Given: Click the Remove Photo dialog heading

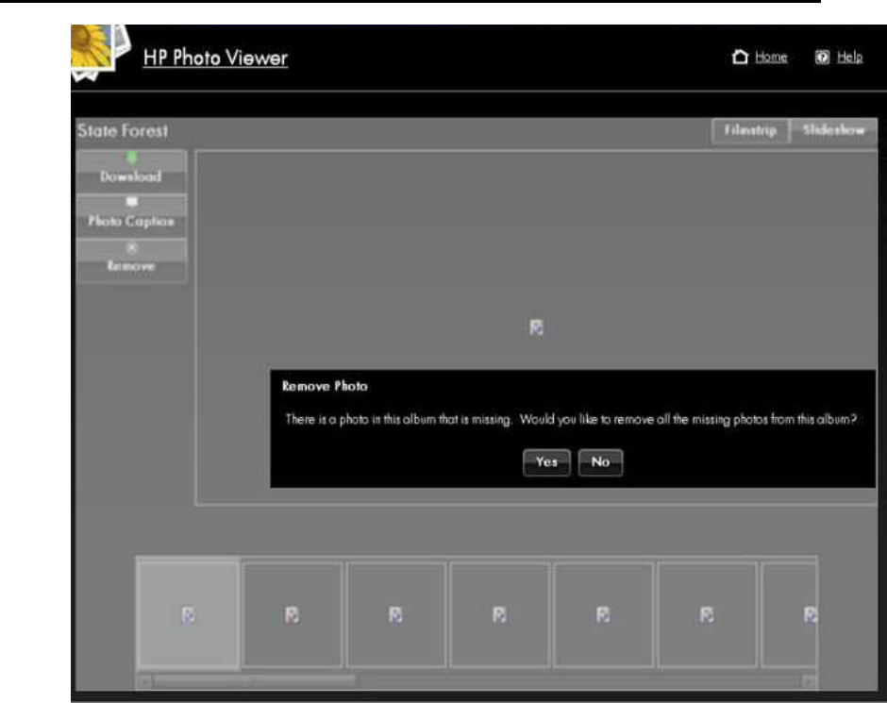Looking at the screenshot, I should point(325,386).
